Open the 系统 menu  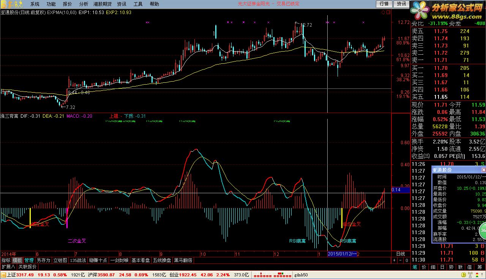click(x=35, y=4)
